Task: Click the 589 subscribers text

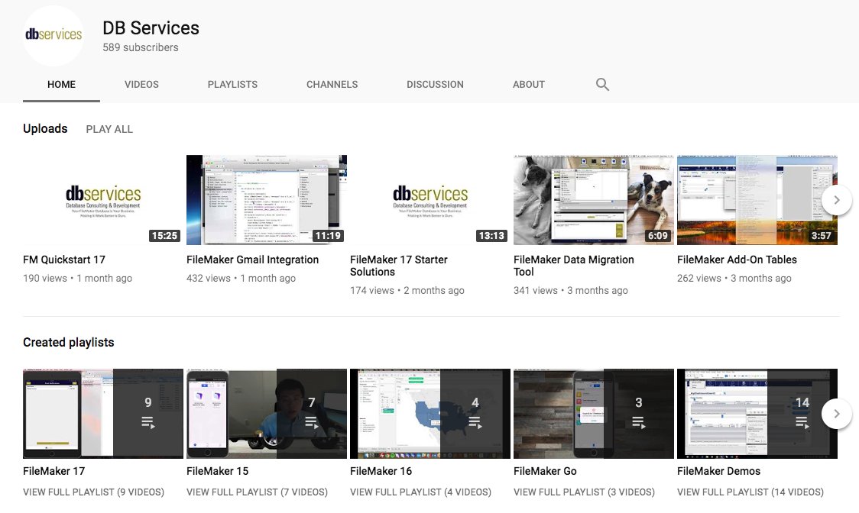Action: tap(141, 47)
